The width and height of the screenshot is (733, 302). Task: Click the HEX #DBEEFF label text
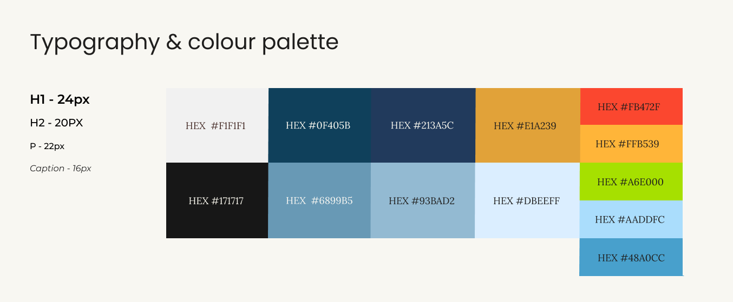tap(526, 201)
